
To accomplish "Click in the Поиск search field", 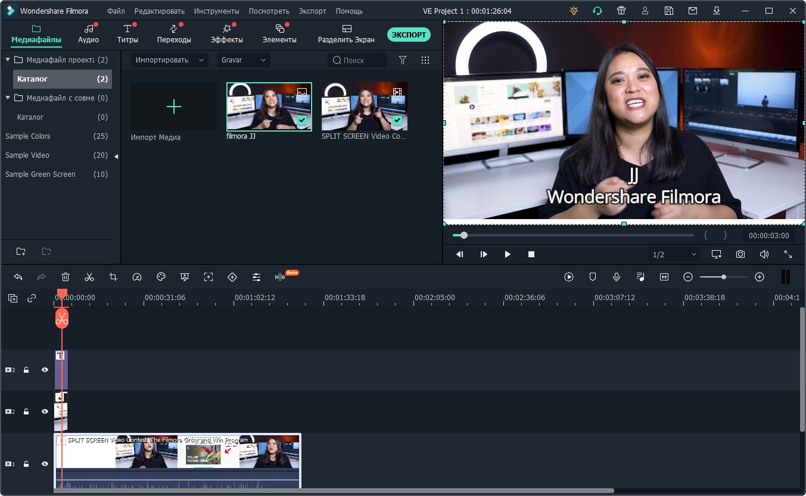I will point(357,60).
